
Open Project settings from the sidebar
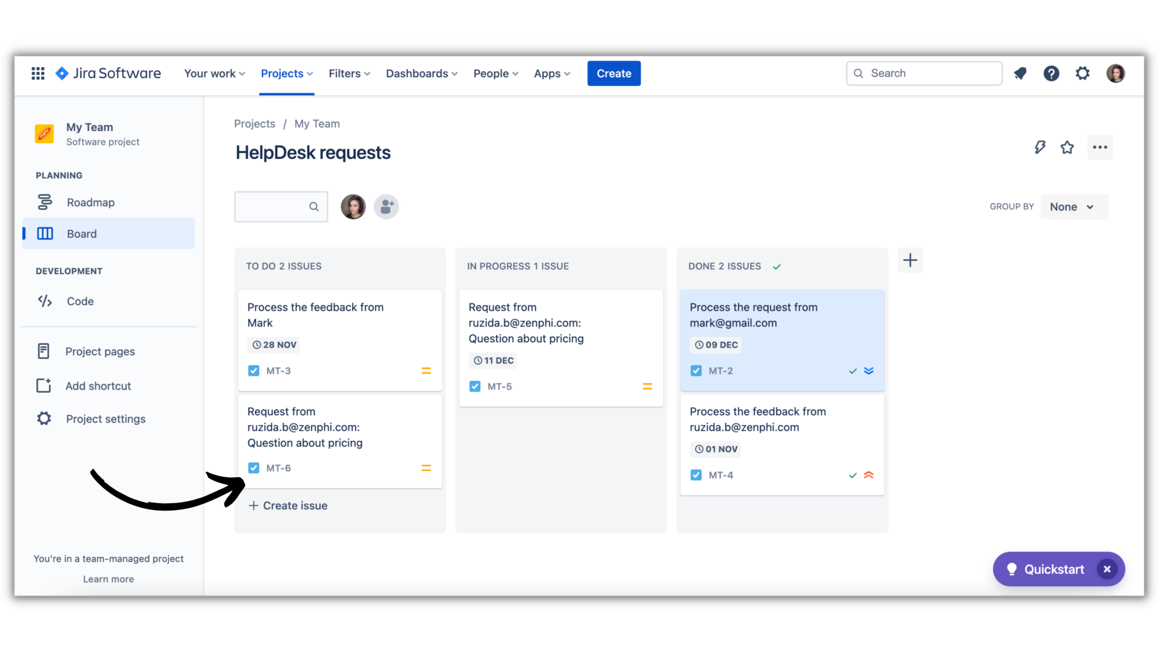click(x=105, y=419)
